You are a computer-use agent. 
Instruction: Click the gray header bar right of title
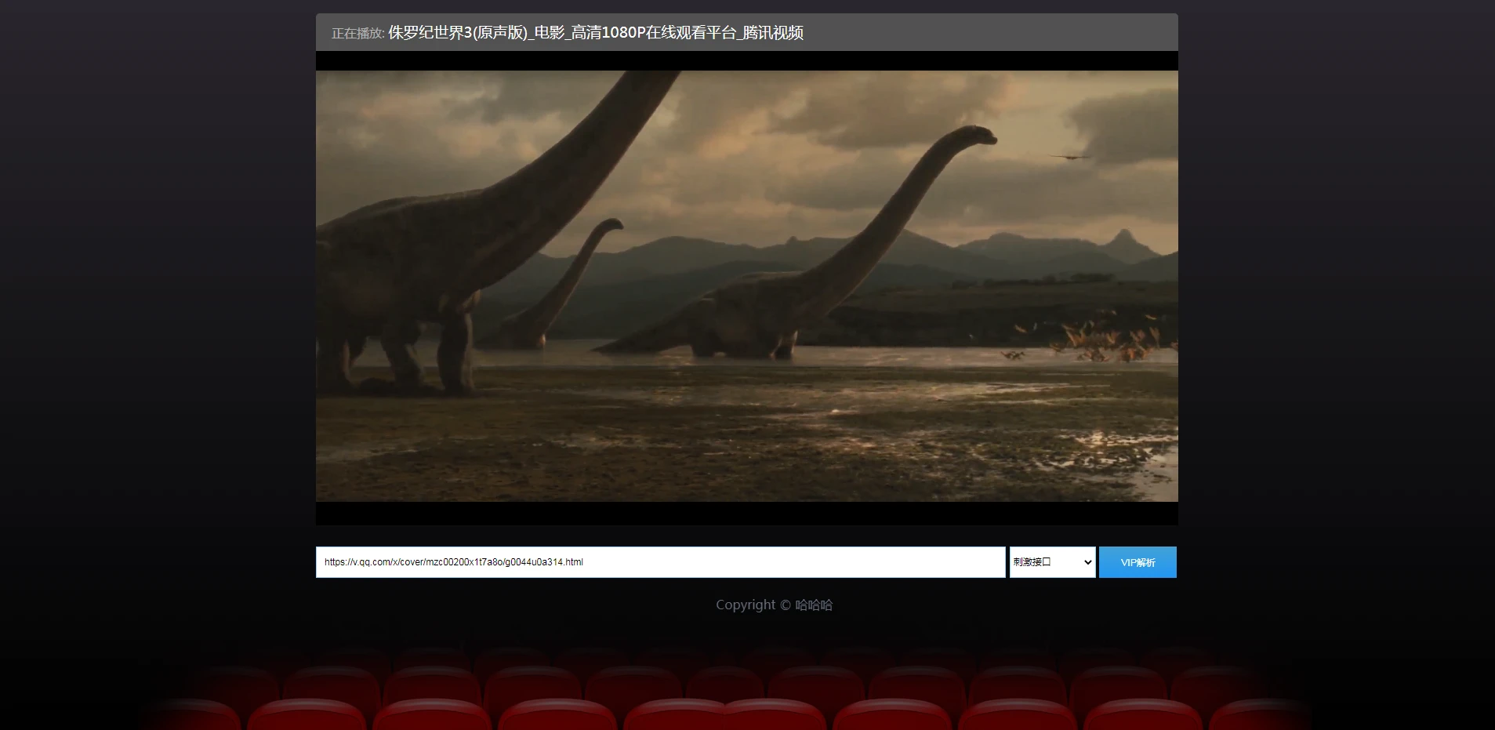(x=988, y=33)
